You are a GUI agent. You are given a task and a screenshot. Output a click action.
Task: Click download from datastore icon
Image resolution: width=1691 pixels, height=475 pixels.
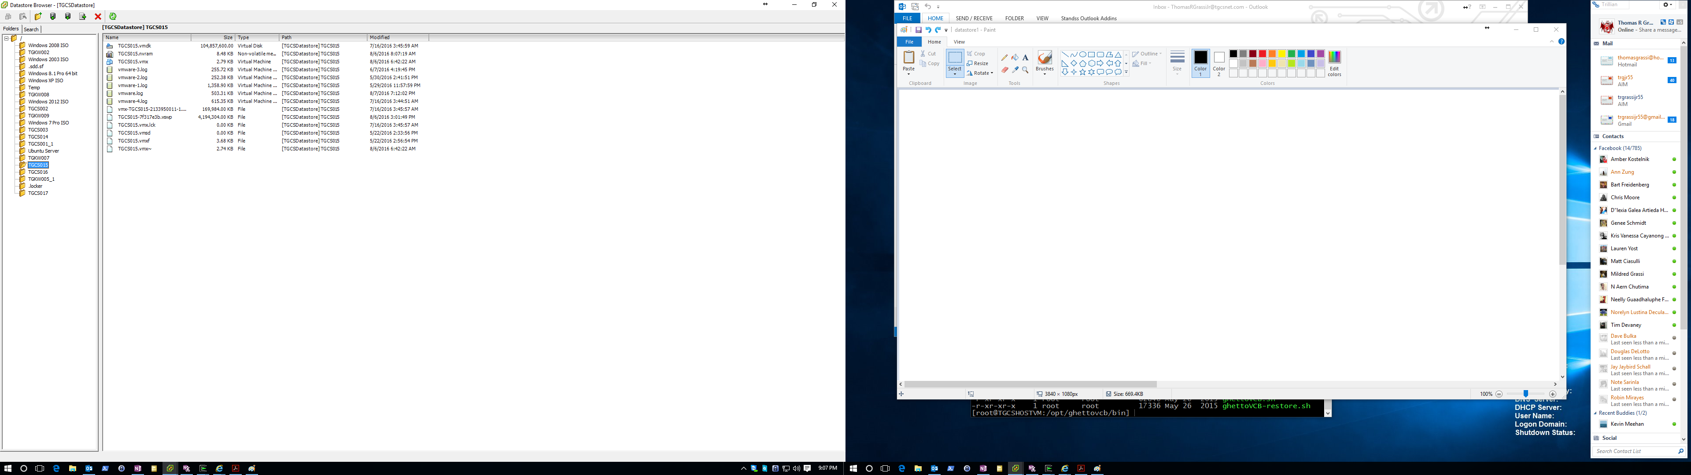(68, 16)
